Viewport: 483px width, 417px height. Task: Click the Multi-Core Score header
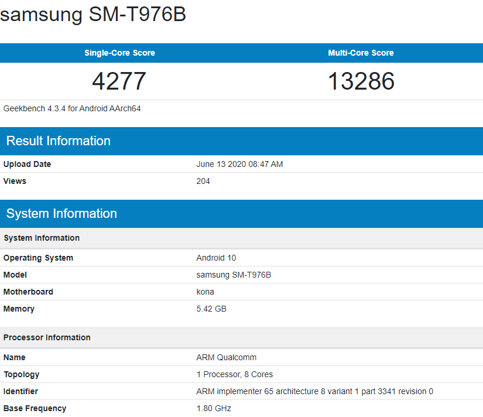coord(361,53)
